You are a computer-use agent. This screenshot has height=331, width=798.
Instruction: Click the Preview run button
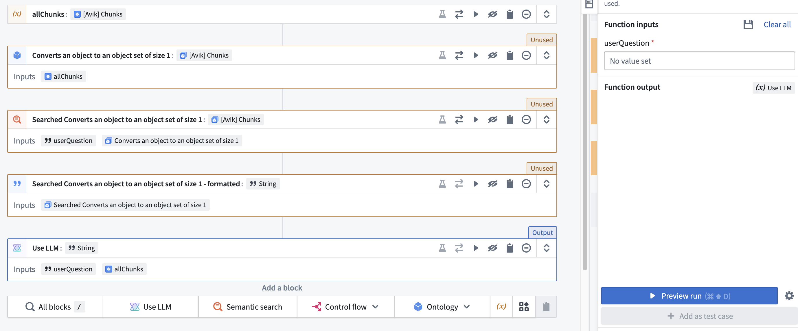[x=689, y=296]
